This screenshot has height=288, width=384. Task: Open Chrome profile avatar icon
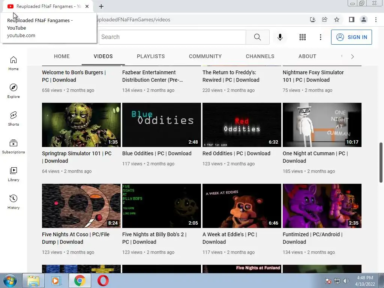coord(364,19)
